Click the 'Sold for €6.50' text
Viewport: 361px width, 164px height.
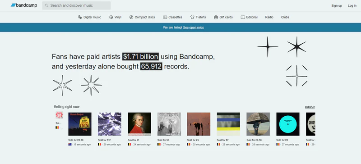tap(254, 140)
